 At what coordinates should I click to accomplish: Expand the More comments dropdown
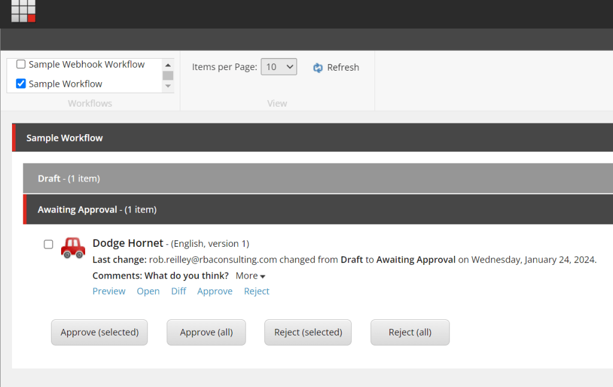(x=250, y=276)
